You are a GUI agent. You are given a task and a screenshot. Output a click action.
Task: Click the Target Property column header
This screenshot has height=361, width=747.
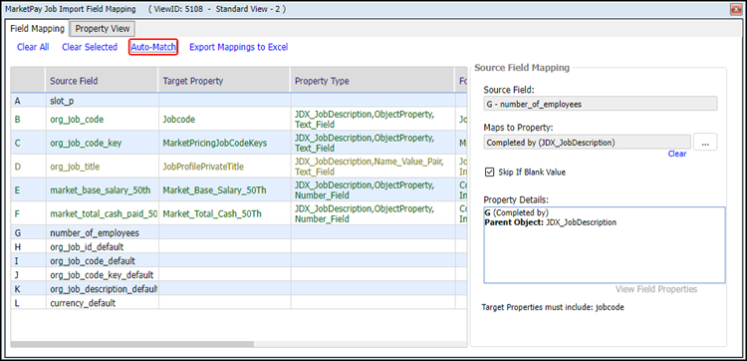(224, 81)
